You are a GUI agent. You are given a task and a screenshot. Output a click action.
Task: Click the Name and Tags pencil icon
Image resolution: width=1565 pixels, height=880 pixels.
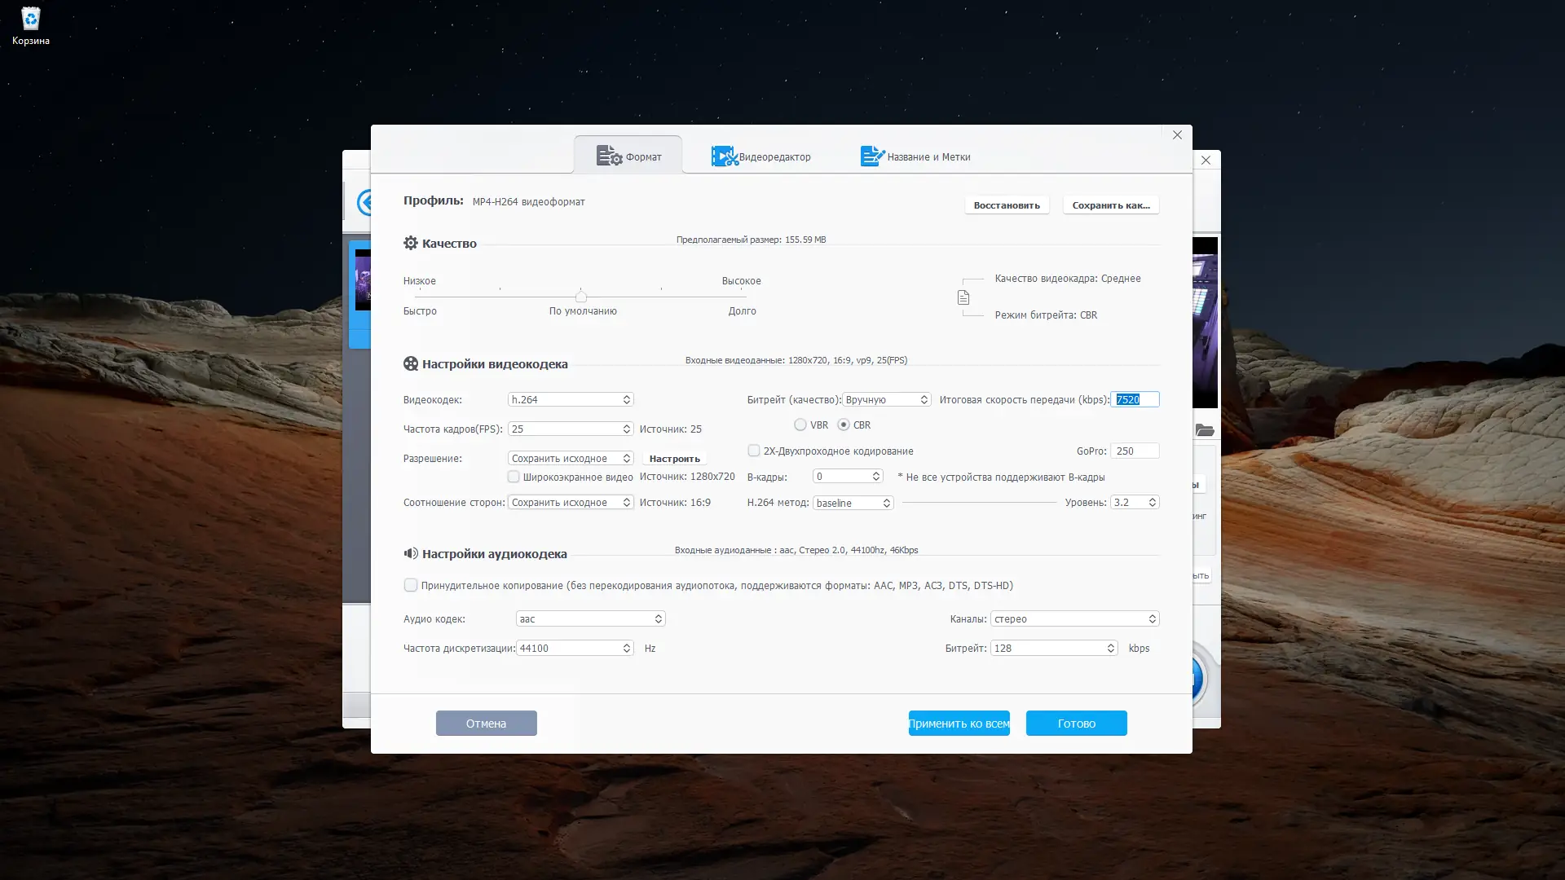click(872, 156)
